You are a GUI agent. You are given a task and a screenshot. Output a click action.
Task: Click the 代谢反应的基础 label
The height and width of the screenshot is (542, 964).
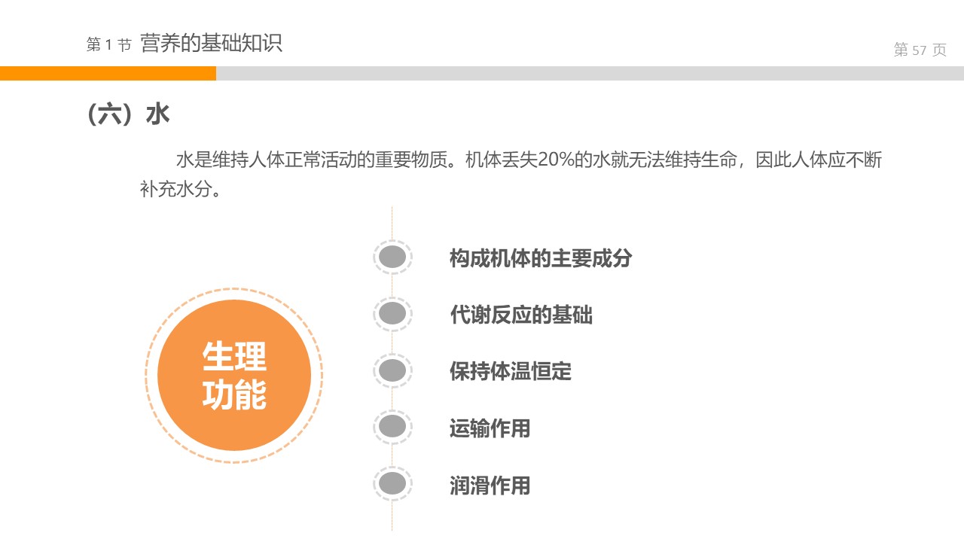(520, 315)
